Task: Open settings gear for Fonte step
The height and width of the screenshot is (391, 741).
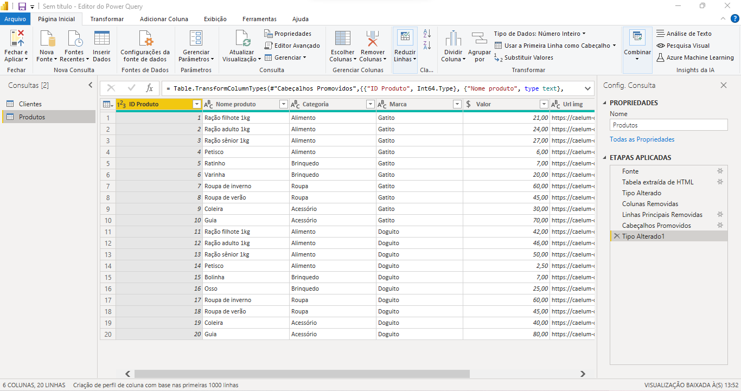Action: coord(720,171)
